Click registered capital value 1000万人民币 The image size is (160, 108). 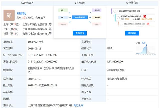pos(35,42)
